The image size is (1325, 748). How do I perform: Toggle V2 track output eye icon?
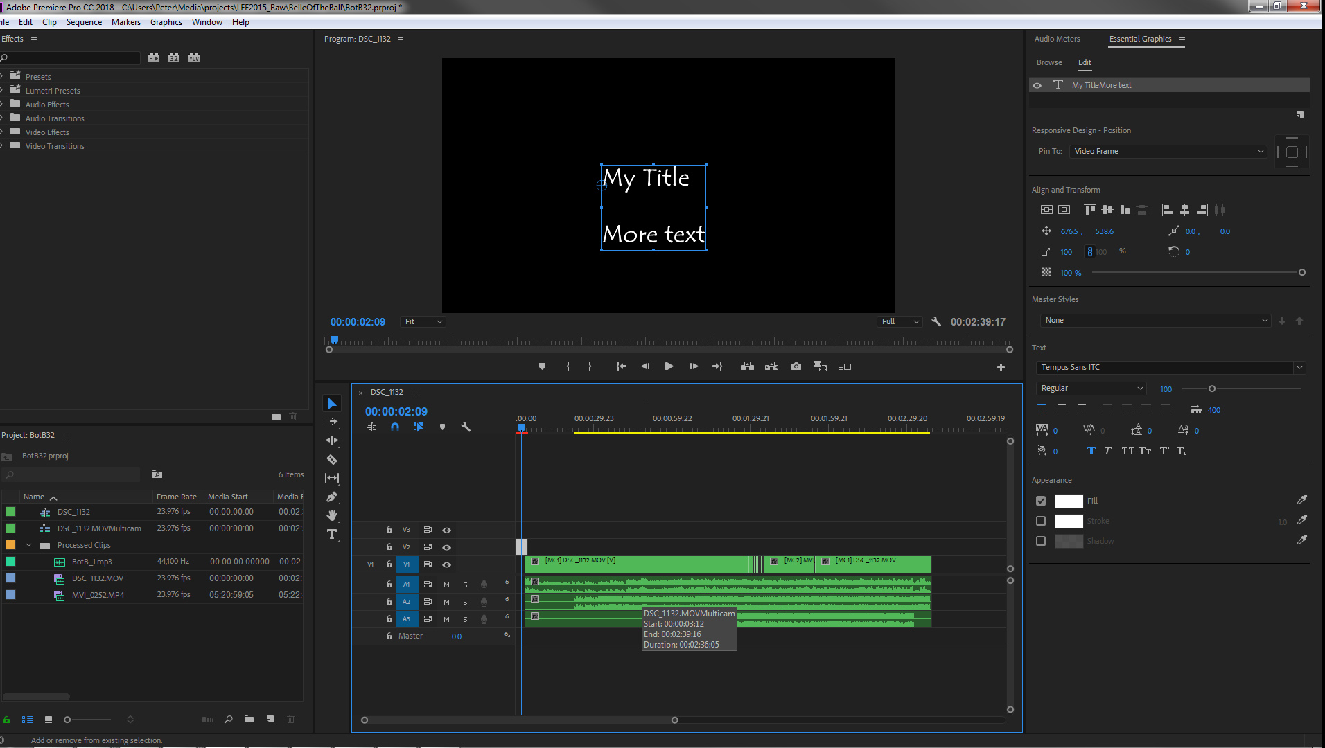coord(447,547)
